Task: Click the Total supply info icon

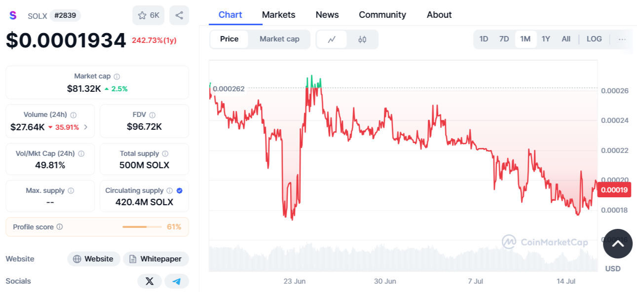Action: 165,154
